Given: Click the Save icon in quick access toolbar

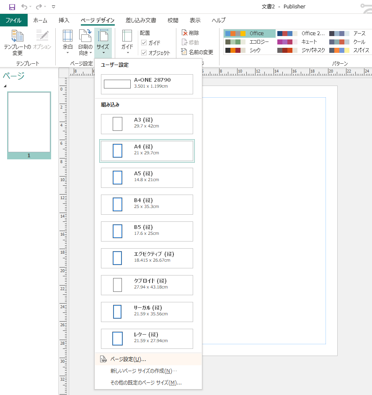Looking at the screenshot, I should (x=12, y=7).
